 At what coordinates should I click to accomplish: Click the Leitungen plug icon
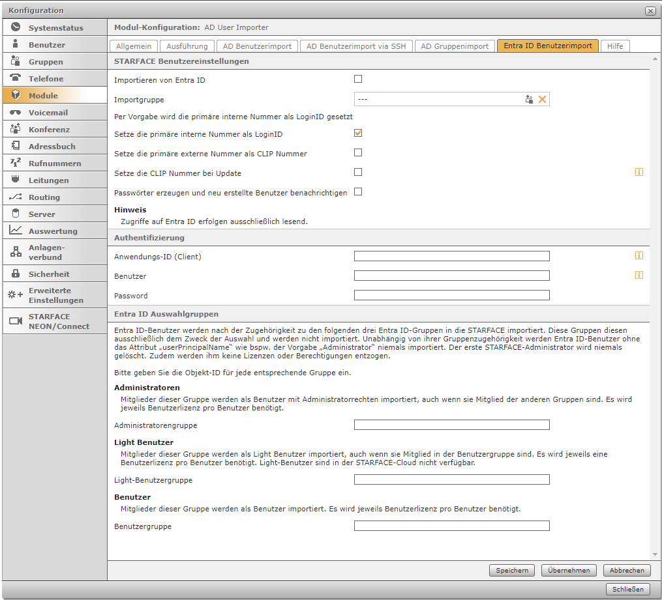[x=16, y=179]
